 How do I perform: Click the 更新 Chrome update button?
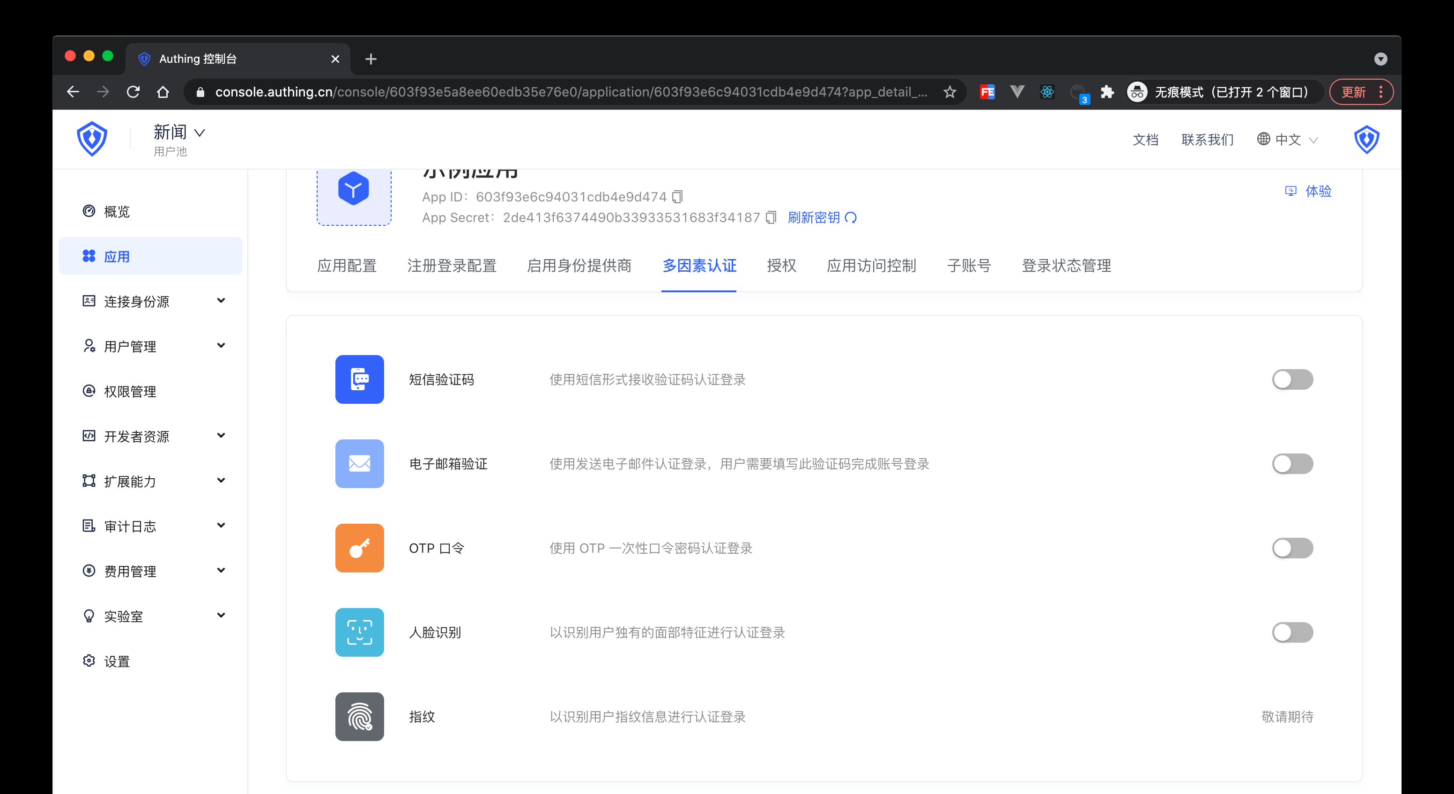pos(1361,91)
